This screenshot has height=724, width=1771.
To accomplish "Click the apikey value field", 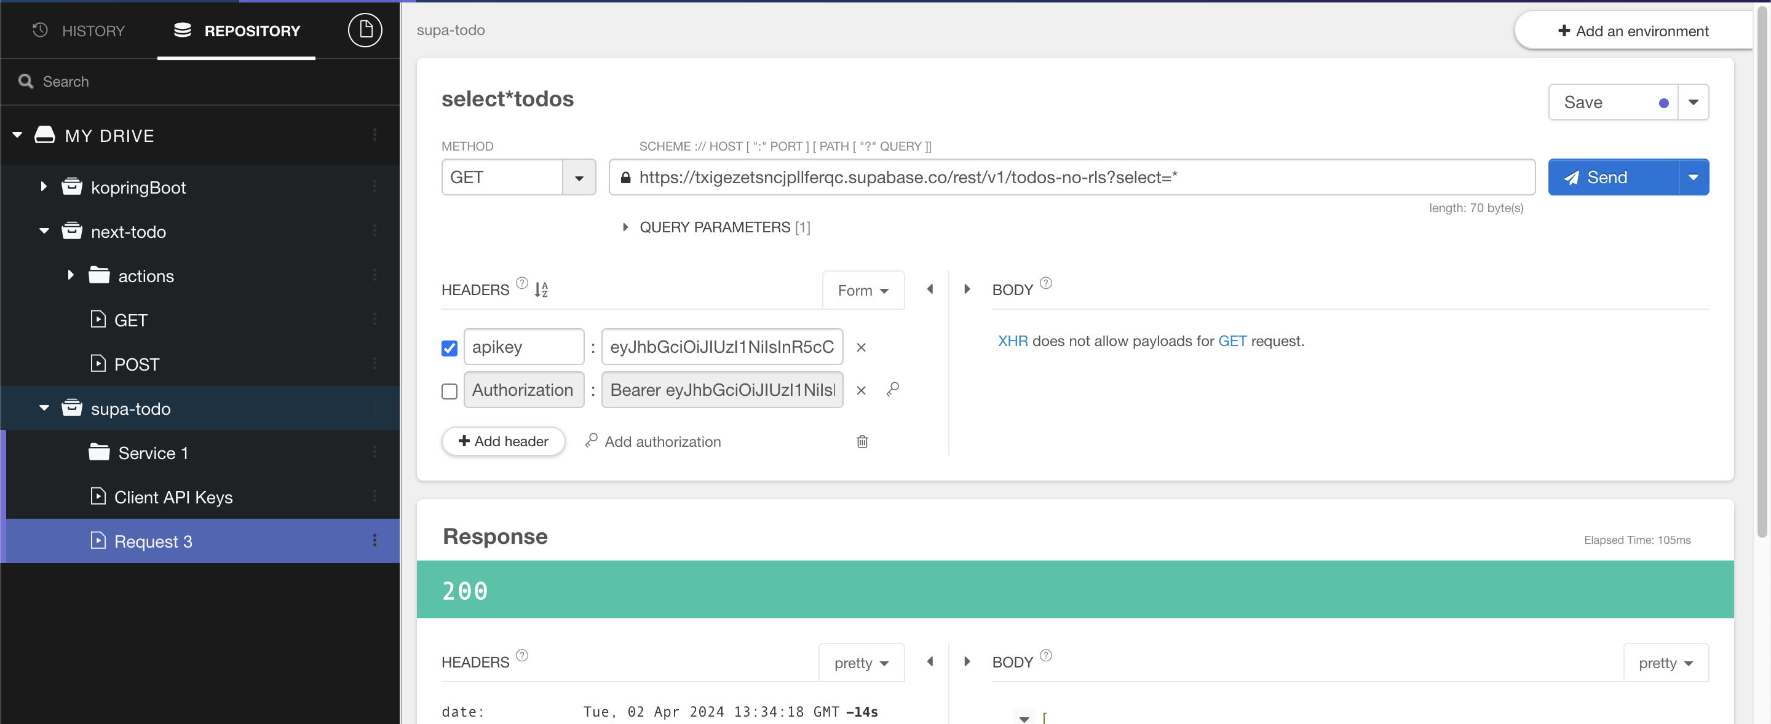I will (x=722, y=347).
